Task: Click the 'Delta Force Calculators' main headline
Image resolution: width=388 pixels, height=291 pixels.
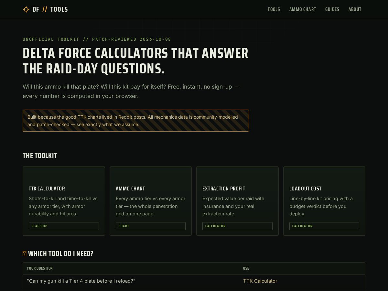Action: (135, 61)
